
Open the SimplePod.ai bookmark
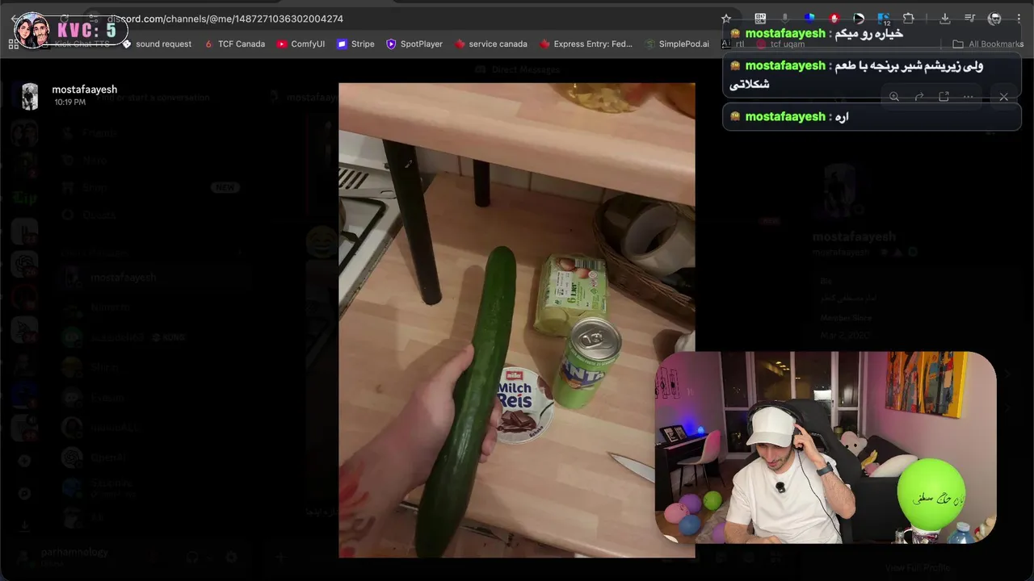click(677, 44)
